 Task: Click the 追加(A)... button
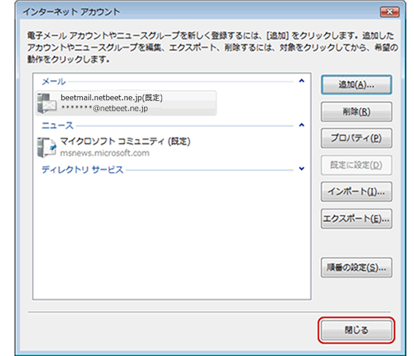[x=357, y=85]
